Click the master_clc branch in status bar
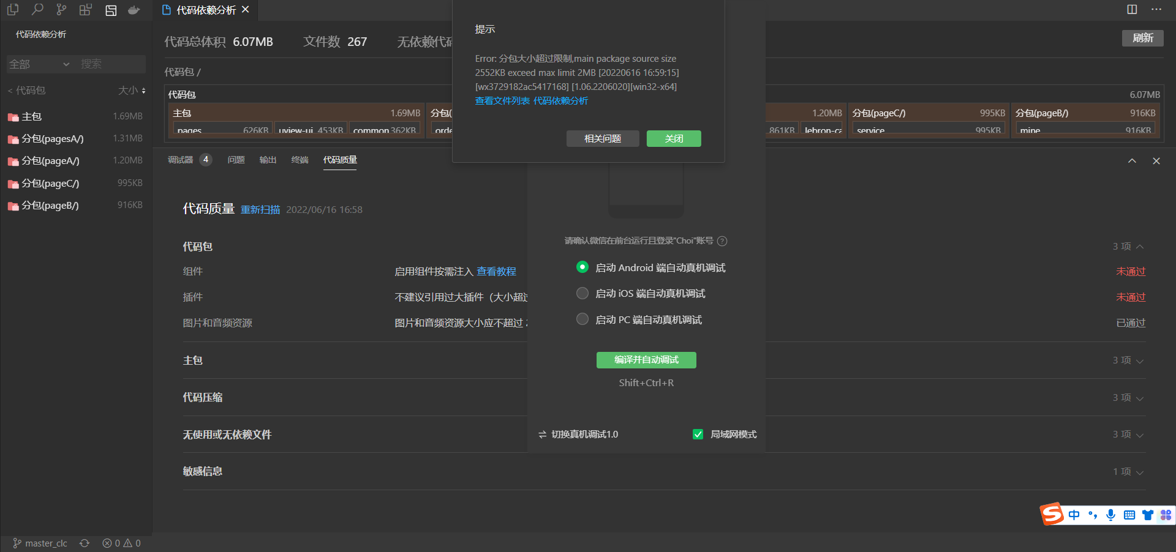This screenshot has width=1176, height=552. tap(40, 543)
